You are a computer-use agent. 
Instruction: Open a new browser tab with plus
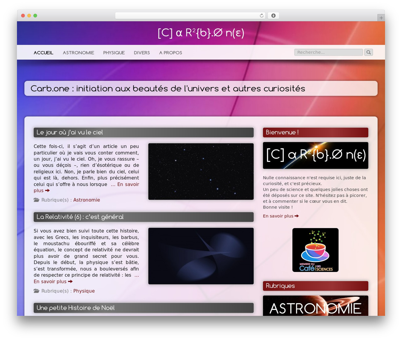pyautogui.click(x=381, y=18)
